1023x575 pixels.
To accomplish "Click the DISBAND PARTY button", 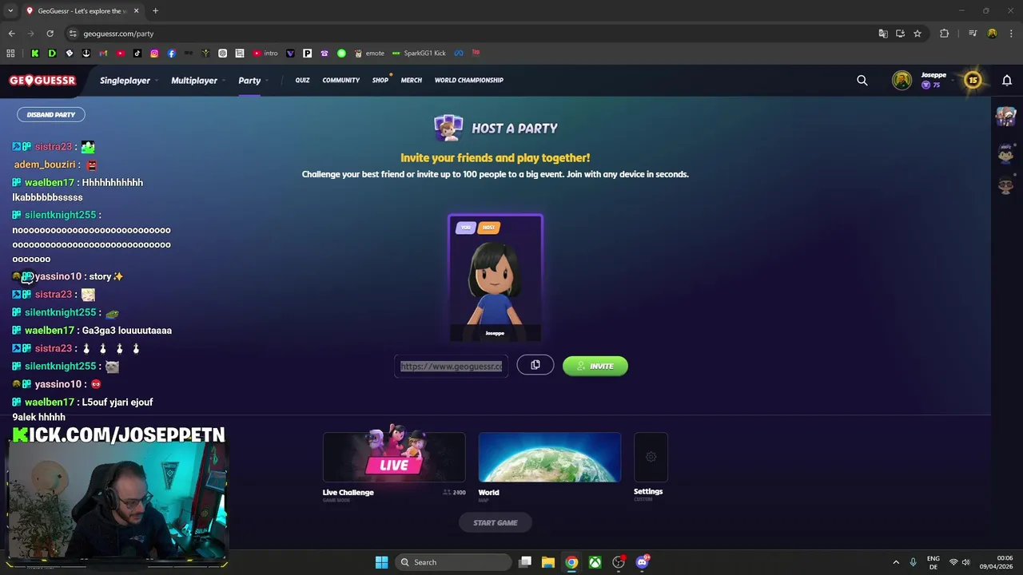I will click(x=51, y=115).
